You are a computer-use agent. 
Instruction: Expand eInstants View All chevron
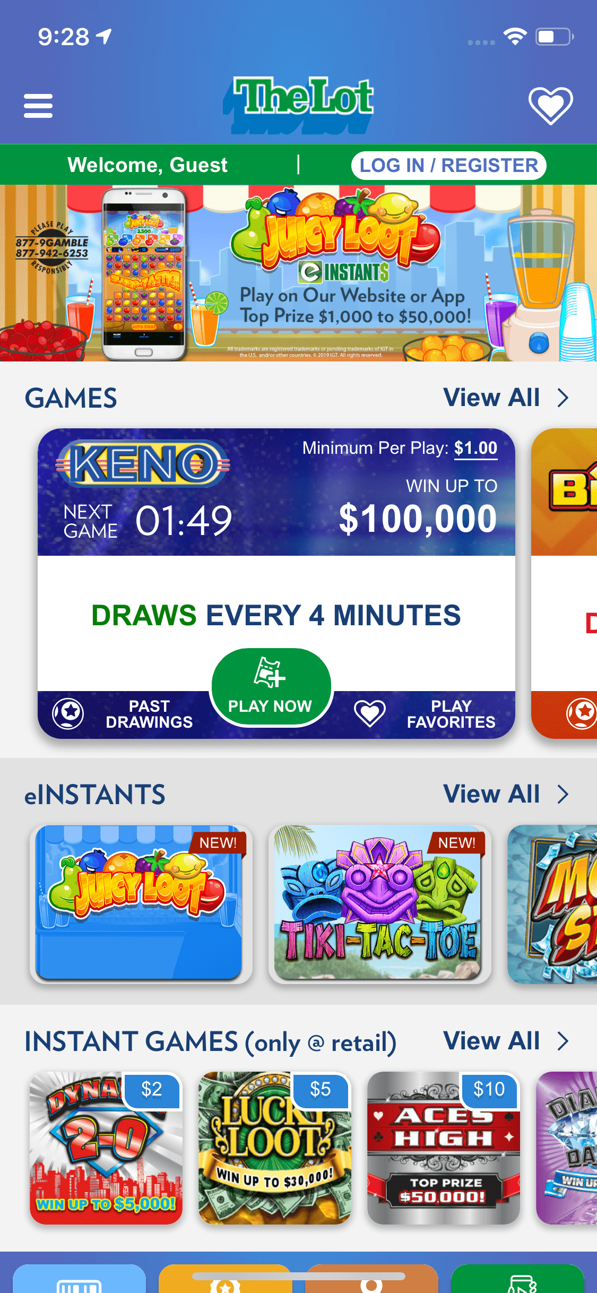pos(563,794)
